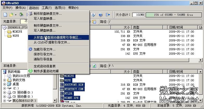Image resolution: width=204 pixels, height=109 pixels.
Task: Expand the 我心如水512 (F:) node
Action: coord(5,101)
